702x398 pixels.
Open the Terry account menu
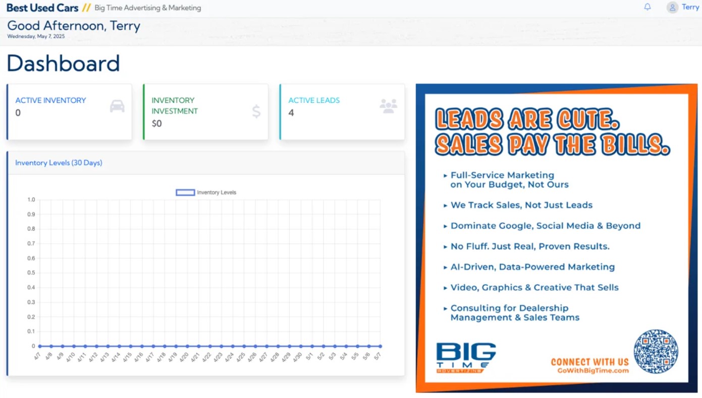tap(690, 7)
